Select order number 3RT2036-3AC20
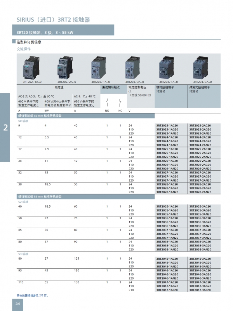Viewport: 233px width, 311px height. [200, 218]
